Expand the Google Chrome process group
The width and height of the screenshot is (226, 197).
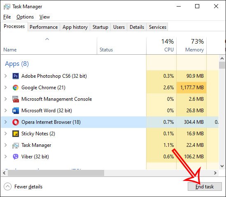(x=6, y=88)
